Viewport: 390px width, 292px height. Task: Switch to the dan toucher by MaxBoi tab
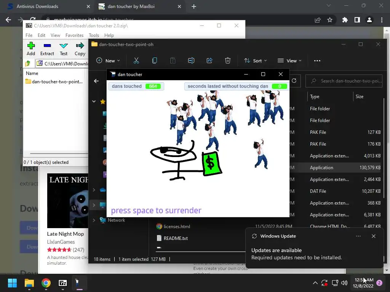(139, 6)
